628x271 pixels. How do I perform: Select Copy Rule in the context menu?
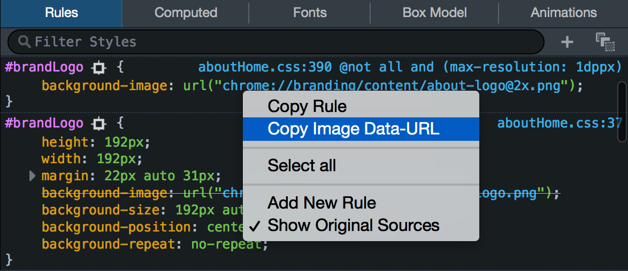pos(307,107)
